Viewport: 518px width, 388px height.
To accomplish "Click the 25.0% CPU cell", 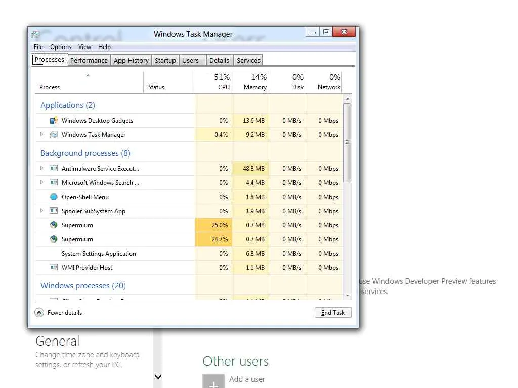I will 213,225.
